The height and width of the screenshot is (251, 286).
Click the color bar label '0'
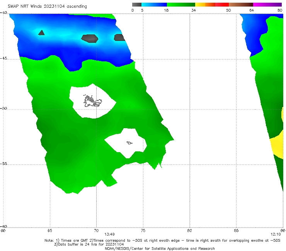133,10
